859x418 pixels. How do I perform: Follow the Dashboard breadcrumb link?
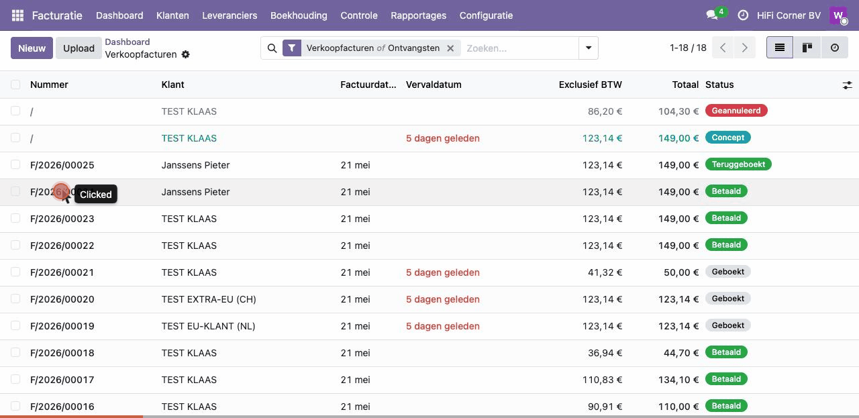[x=128, y=42]
